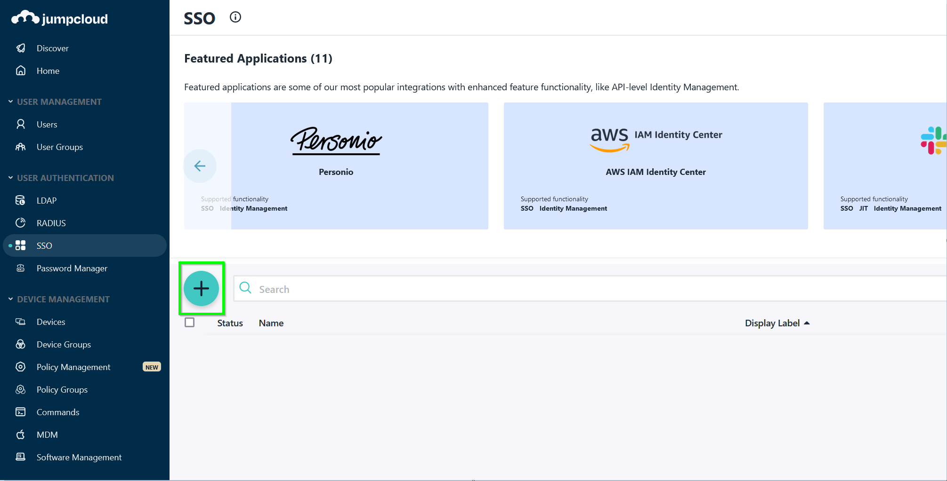Select the Slack featured application card
The height and width of the screenshot is (481, 947).
pyautogui.click(x=885, y=166)
